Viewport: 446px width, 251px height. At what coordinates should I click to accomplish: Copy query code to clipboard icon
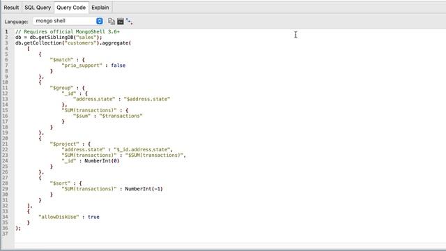[111, 22]
